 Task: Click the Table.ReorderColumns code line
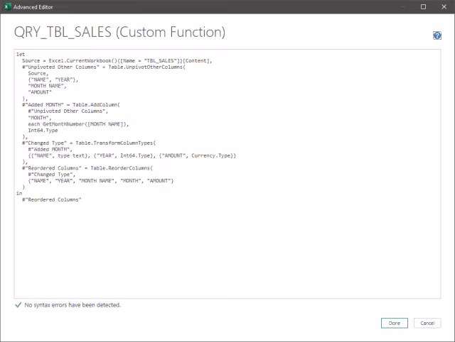point(87,168)
